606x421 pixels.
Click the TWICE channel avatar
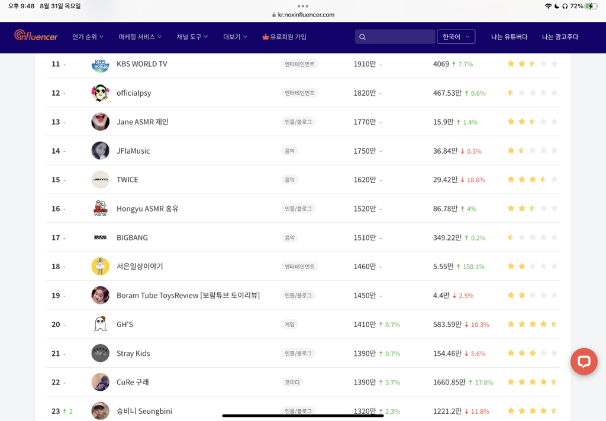(x=100, y=180)
